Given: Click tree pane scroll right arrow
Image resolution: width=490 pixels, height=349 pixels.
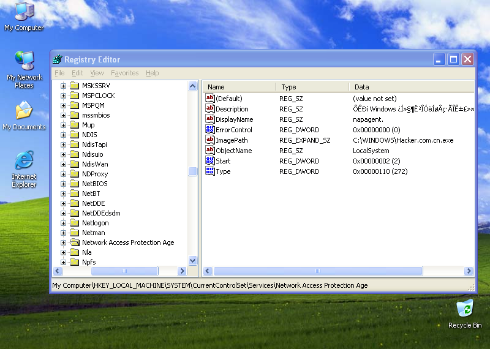Looking at the screenshot, I should [182, 271].
